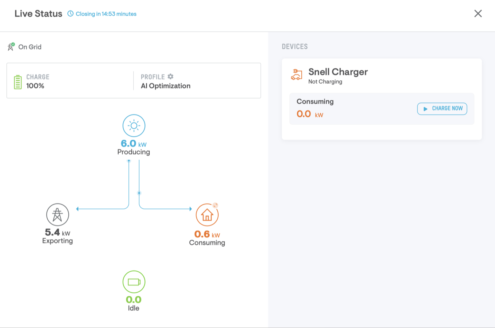Click the solar sun Producing icon
This screenshot has height=328, width=495.
point(134,126)
